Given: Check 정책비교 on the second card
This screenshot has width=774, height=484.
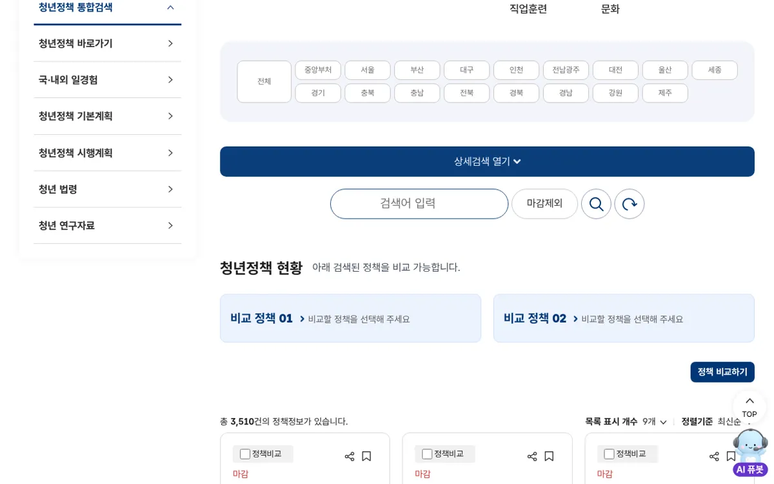Looking at the screenshot, I should (x=427, y=454).
